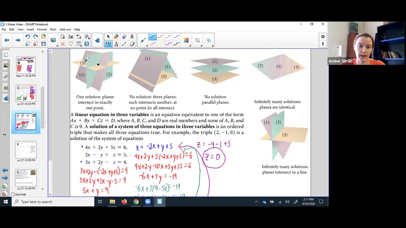Open the transparency dropdown
Image resolution: width=406 pixels, height=228 pixels.
click(x=209, y=40)
